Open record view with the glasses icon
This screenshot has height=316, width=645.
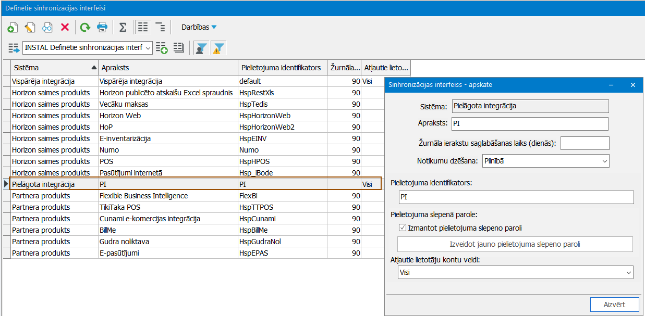[47, 27]
